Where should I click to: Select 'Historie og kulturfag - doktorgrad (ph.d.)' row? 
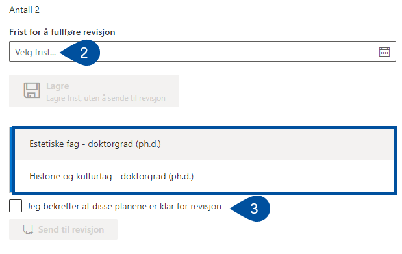pyautogui.click(x=204, y=176)
